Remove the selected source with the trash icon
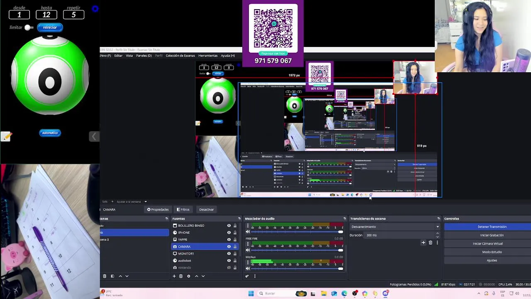This screenshot has height=299, width=531. click(181, 276)
